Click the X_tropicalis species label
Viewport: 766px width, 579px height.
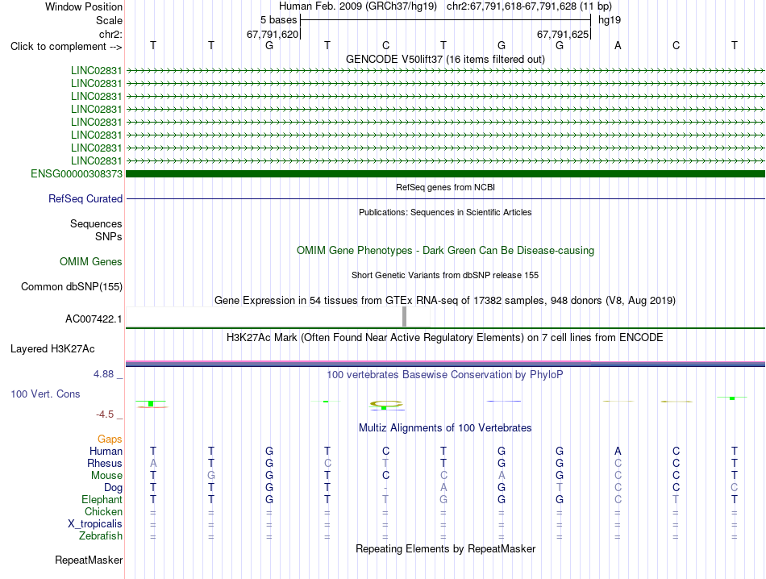click(95, 524)
